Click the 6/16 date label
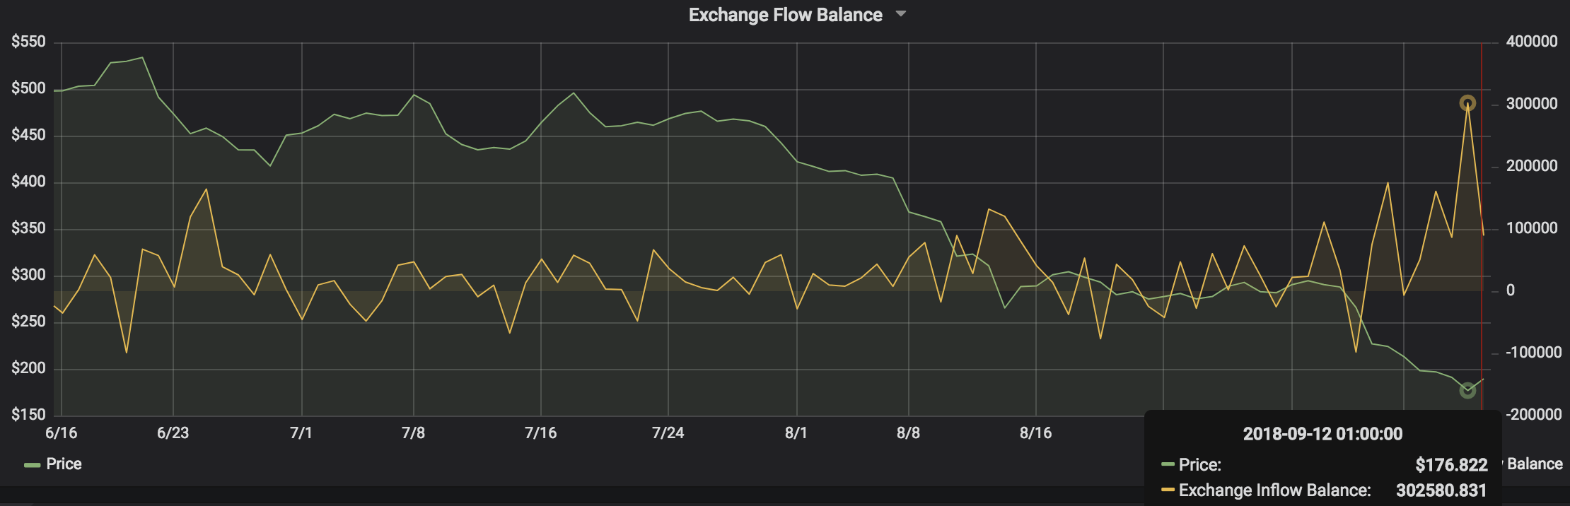Screen dimensions: 1570x506 click(x=62, y=433)
